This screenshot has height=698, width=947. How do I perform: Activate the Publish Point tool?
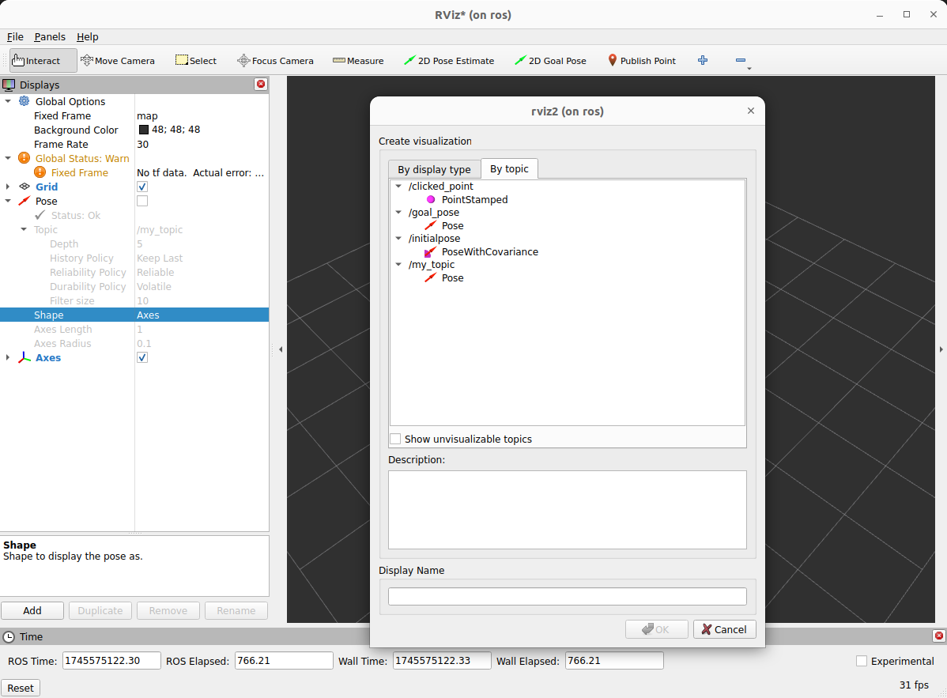[x=641, y=60]
